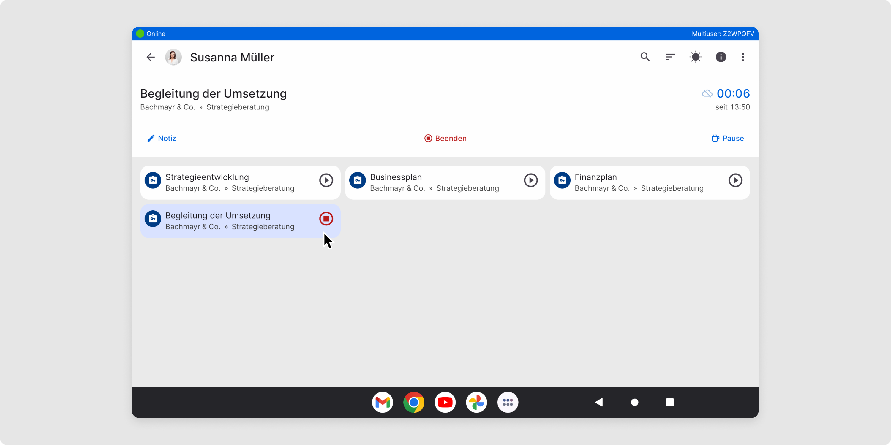Open the info circle icon
Image resolution: width=891 pixels, height=445 pixels.
point(721,57)
